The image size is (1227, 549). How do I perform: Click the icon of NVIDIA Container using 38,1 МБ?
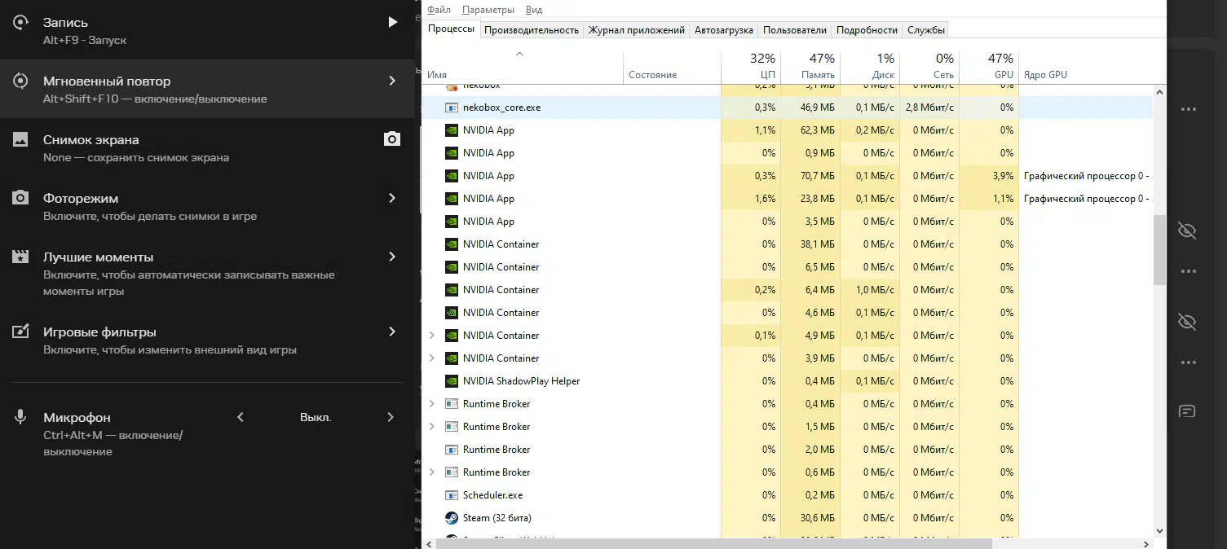tap(452, 244)
